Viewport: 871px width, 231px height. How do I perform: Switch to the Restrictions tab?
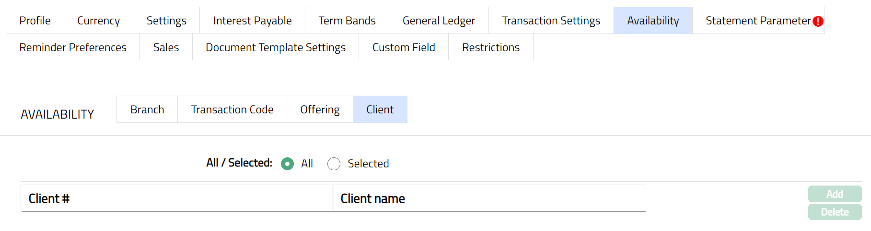click(x=491, y=47)
